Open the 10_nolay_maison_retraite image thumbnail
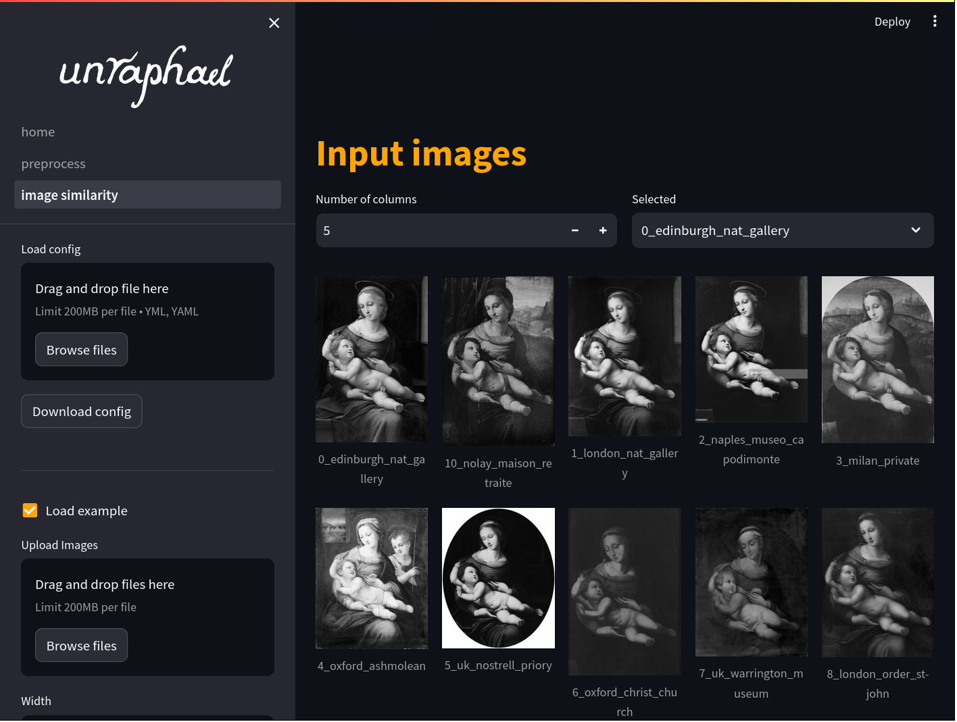 [x=499, y=362]
